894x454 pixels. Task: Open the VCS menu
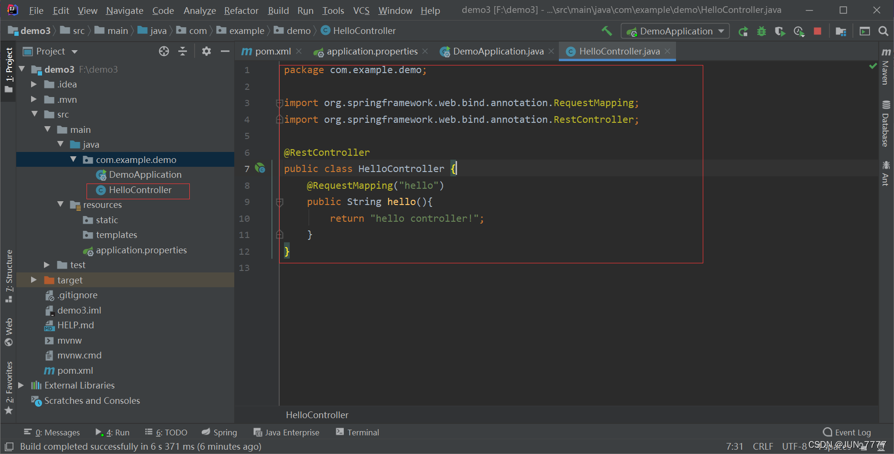pyautogui.click(x=361, y=11)
